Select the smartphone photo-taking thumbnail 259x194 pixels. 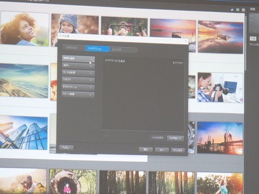pos(125,26)
